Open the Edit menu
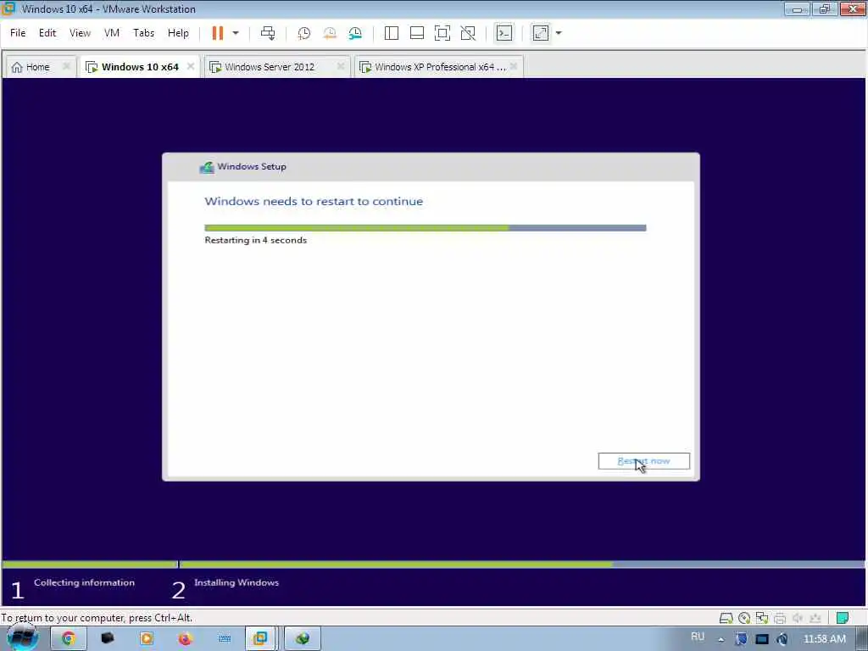 (47, 33)
